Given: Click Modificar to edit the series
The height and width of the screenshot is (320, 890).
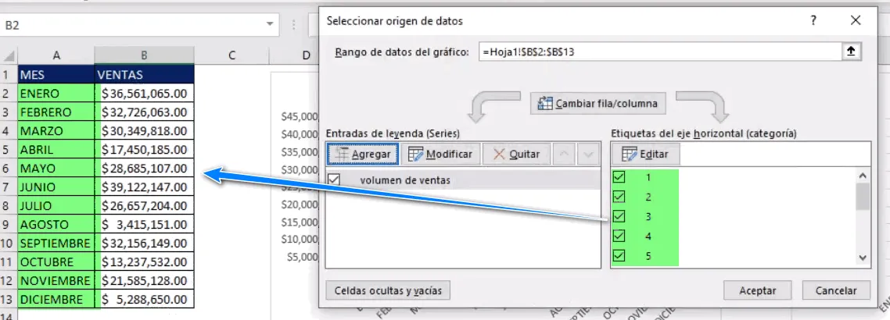Looking at the screenshot, I should (x=440, y=155).
